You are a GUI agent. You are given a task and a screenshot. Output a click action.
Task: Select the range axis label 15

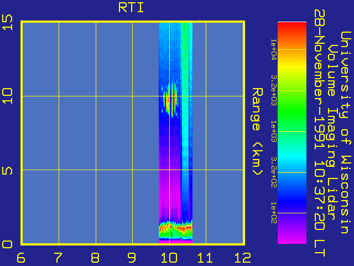click(x=7, y=22)
